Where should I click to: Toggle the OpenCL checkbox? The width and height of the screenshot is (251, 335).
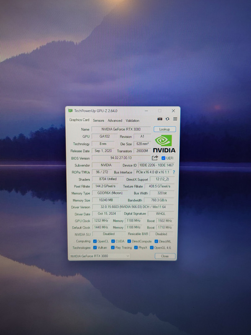click(x=95, y=241)
